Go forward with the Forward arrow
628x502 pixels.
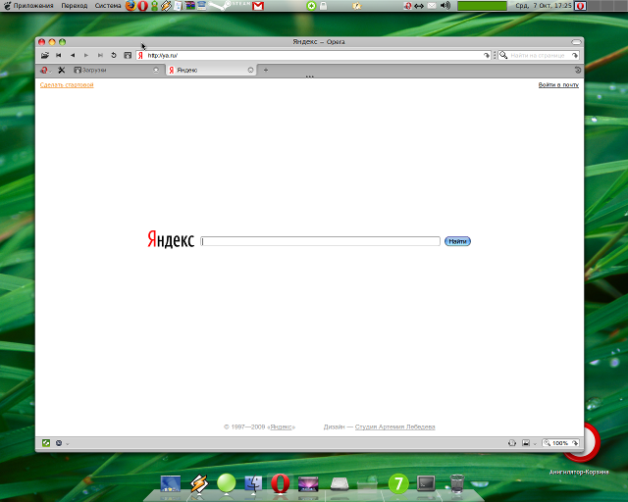click(x=86, y=55)
